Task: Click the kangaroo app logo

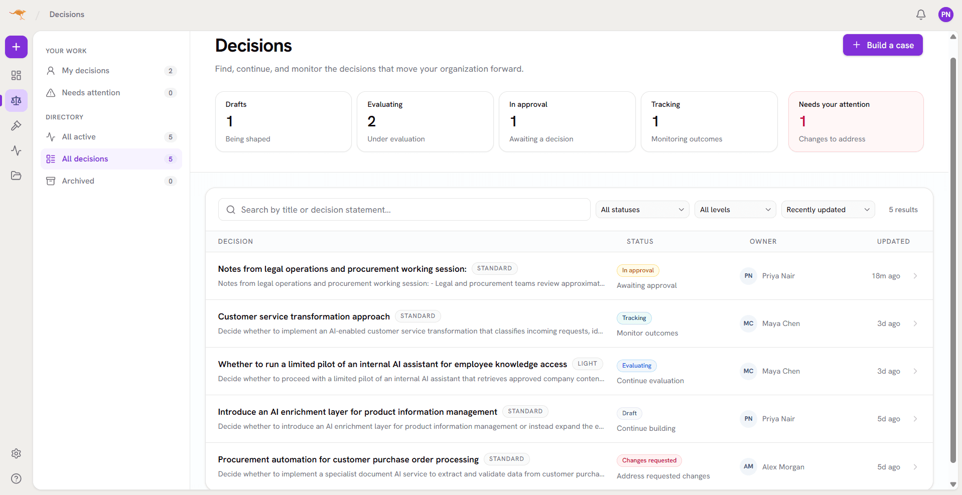Action: [x=18, y=14]
